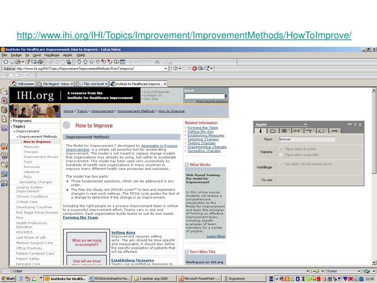Screen dimensions: 377x283
Task: Open the slide's IHI HowToImprove hyperlink
Action: tap(184, 35)
